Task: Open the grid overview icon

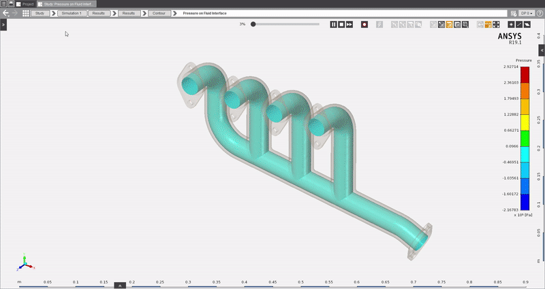Action: pyautogui.click(x=26, y=13)
